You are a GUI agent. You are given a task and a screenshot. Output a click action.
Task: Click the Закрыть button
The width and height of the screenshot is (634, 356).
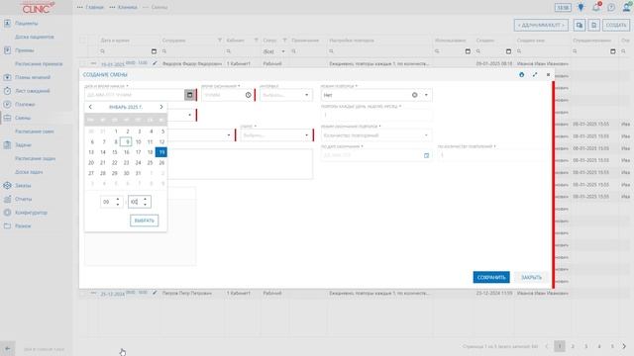pyautogui.click(x=531, y=277)
